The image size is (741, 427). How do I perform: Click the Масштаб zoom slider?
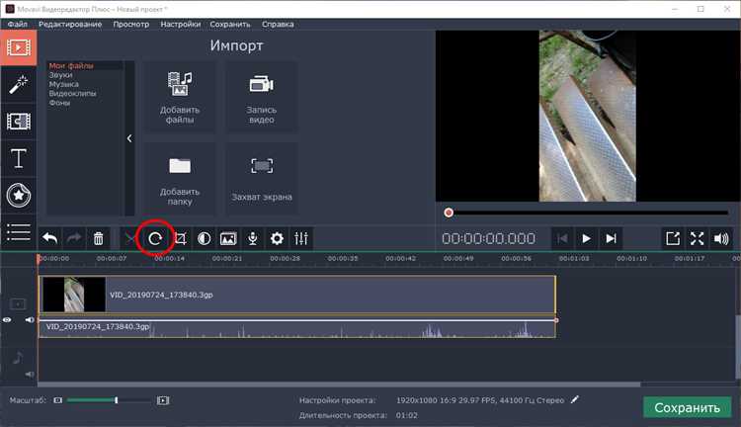tap(109, 400)
